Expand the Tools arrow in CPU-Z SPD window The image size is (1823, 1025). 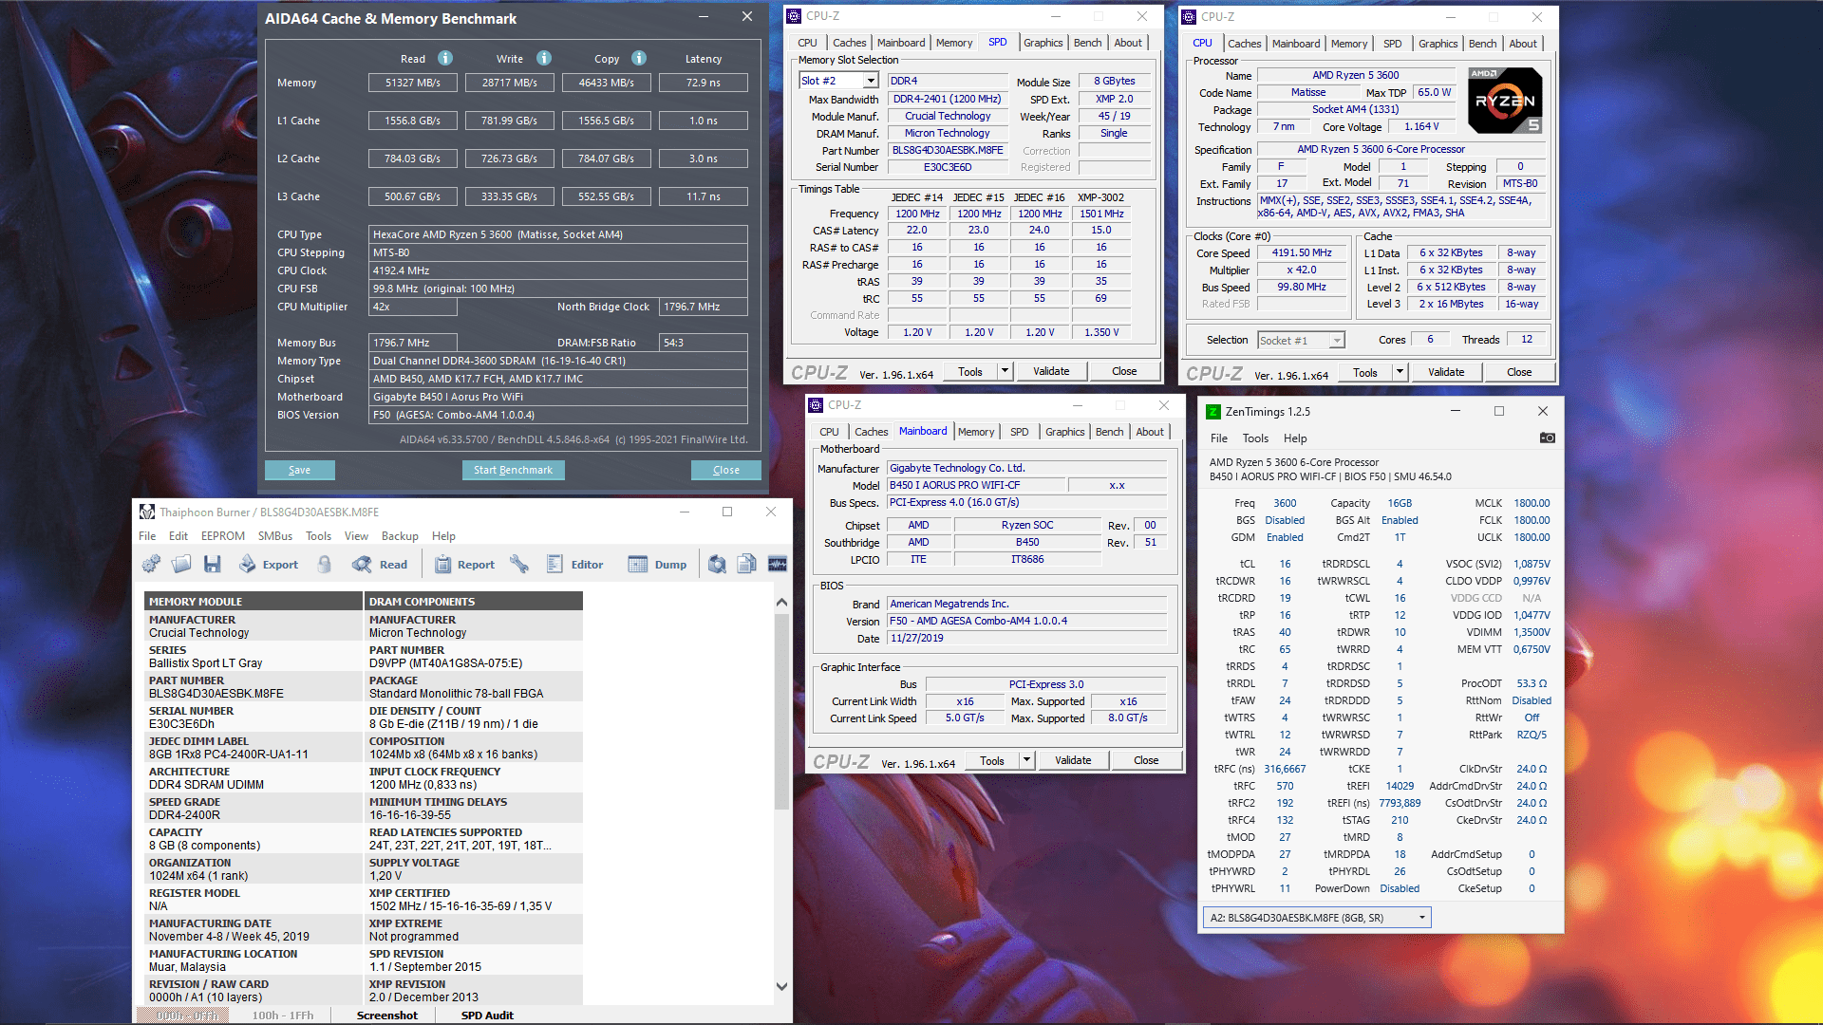(1005, 371)
